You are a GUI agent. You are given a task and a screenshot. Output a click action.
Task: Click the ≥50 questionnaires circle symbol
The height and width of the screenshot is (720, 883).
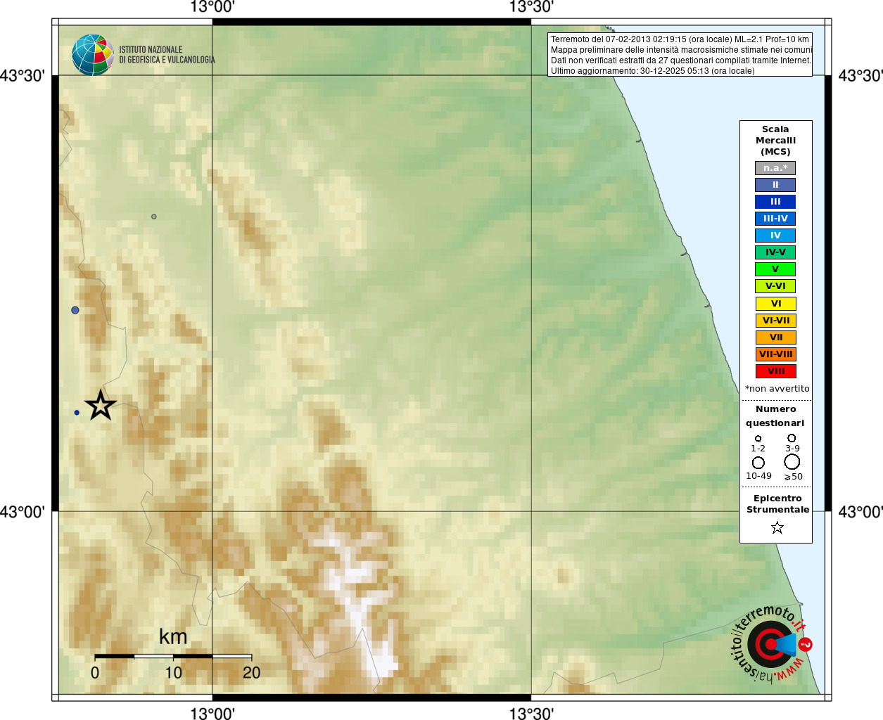point(792,462)
